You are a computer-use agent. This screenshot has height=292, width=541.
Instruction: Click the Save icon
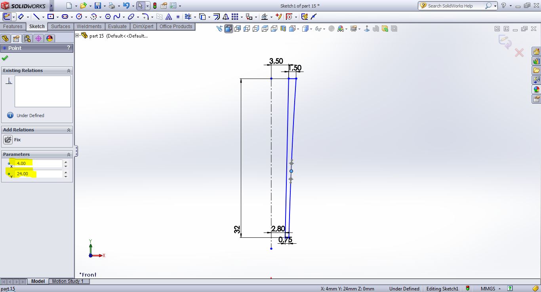pyautogui.click(x=97, y=6)
